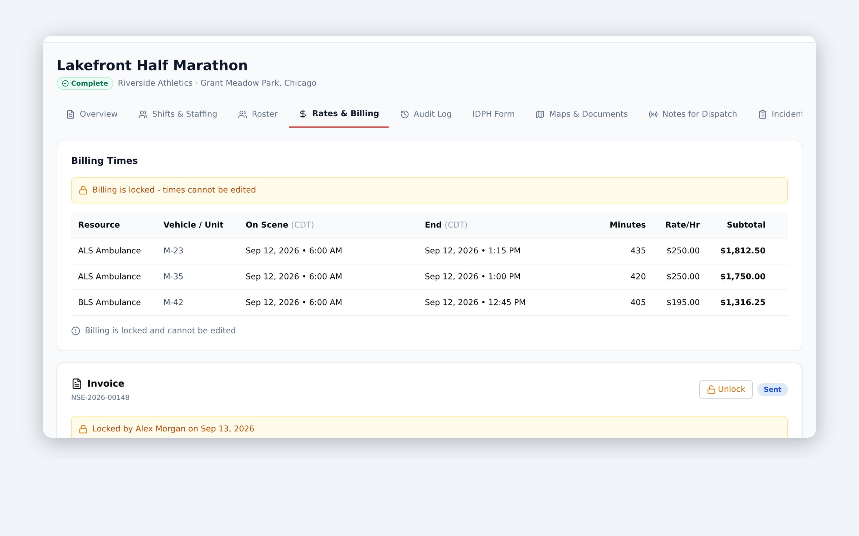Click the lock icon in billing locked banner
Viewport: 859px width, 536px height.
click(x=83, y=190)
